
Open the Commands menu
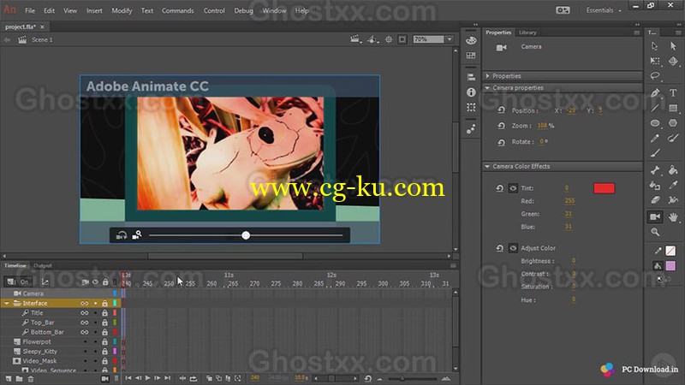point(178,10)
